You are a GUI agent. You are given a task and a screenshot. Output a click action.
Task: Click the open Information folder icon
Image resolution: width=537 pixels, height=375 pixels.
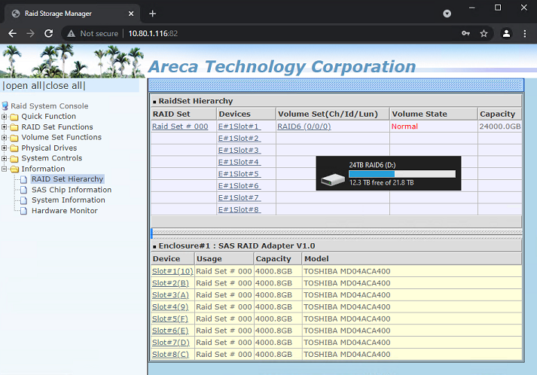(x=14, y=169)
